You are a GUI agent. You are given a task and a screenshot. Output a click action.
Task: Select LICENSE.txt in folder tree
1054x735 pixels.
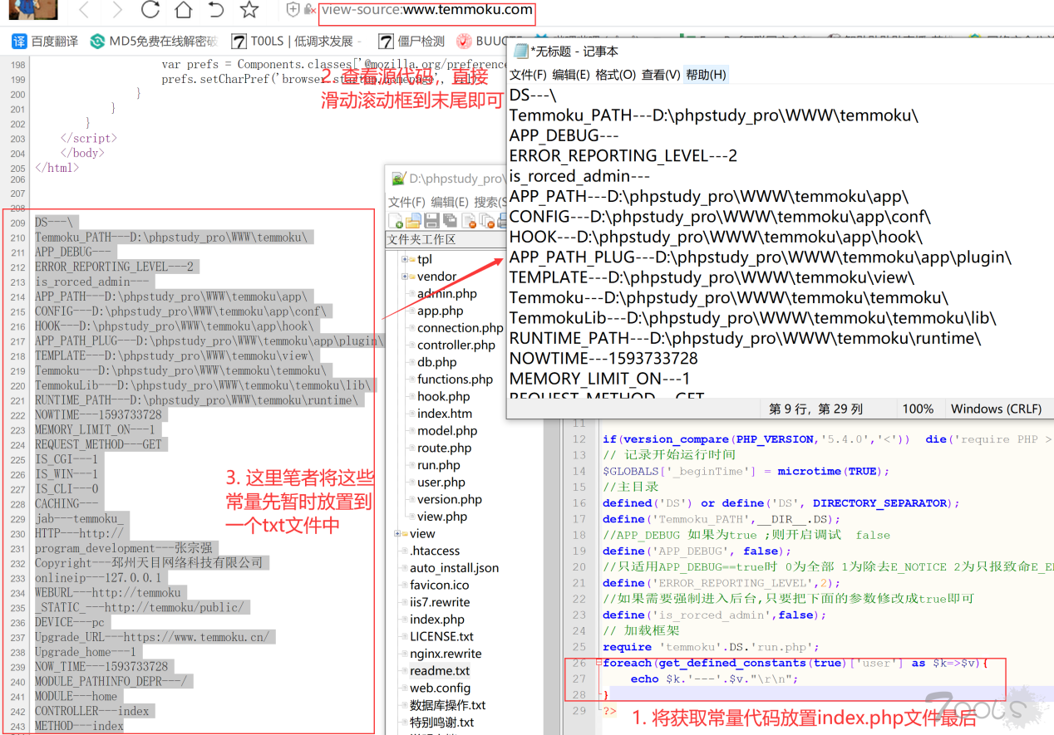[x=441, y=636]
